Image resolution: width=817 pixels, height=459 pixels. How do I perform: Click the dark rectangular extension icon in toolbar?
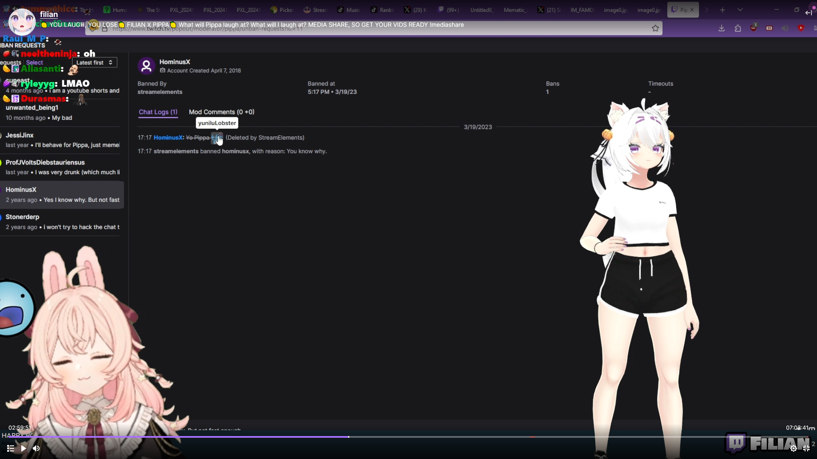click(769, 28)
